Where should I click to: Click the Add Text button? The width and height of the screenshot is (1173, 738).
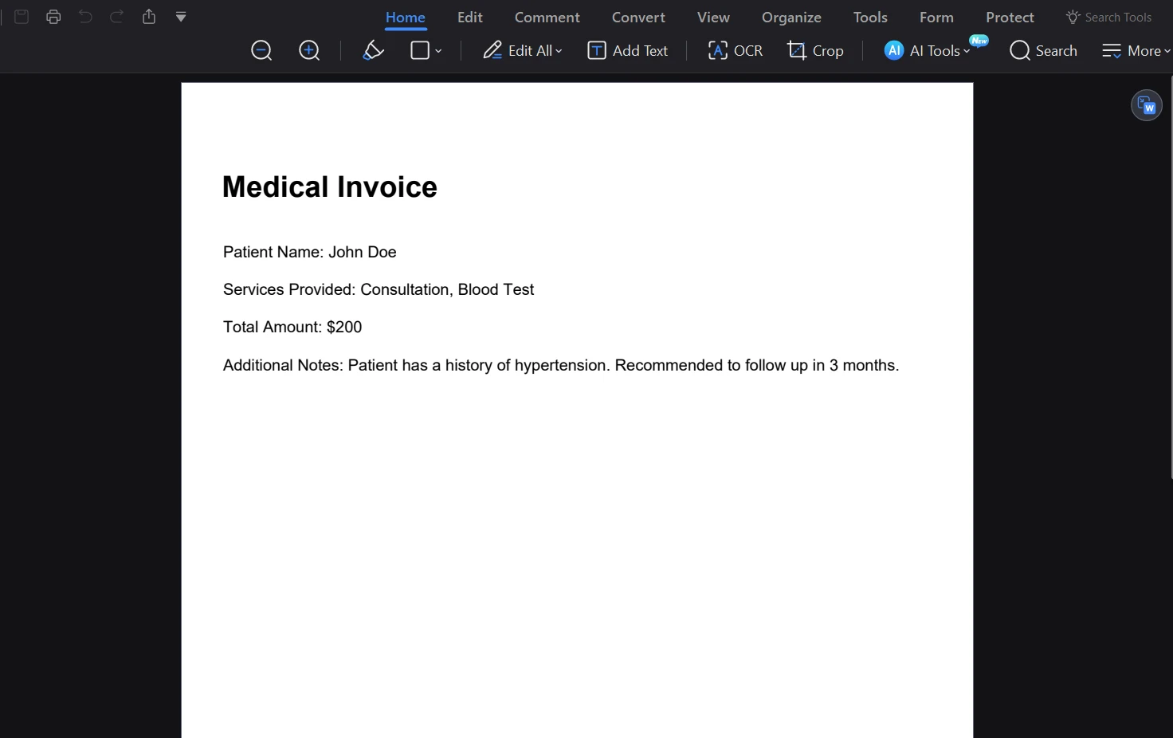[x=628, y=51]
